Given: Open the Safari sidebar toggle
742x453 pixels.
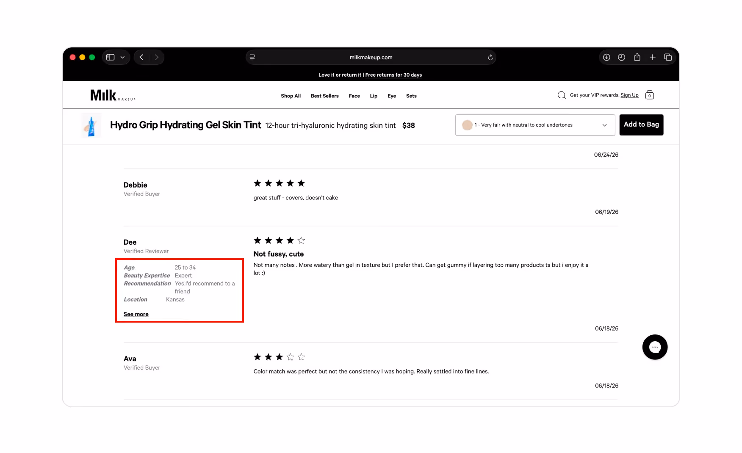Looking at the screenshot, I should point(110,57).
